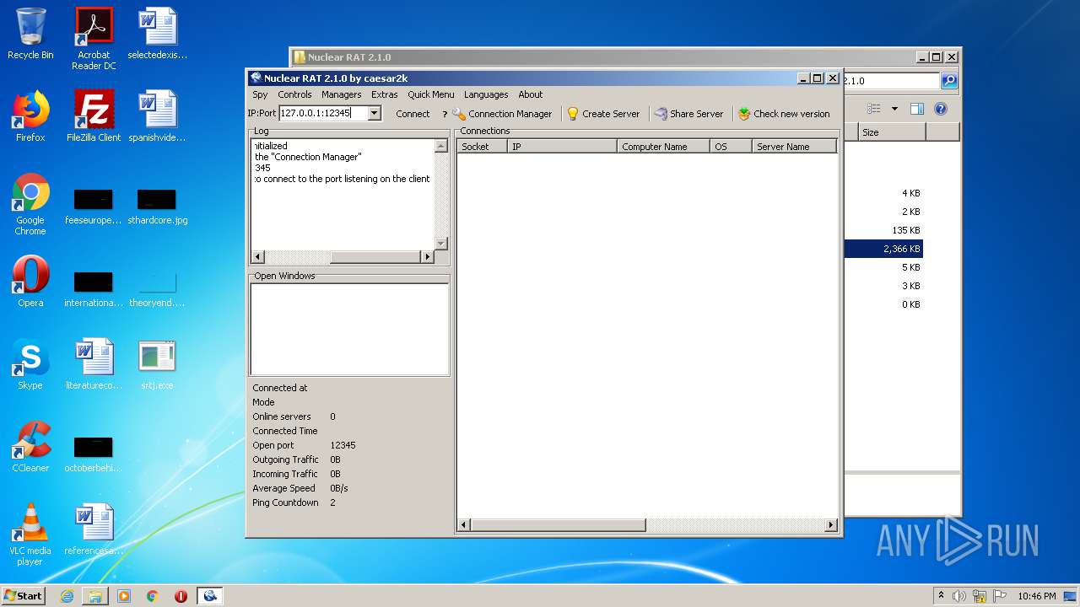
Task: Open VLC media player desktop icon
Action: [x=30, y=534]
